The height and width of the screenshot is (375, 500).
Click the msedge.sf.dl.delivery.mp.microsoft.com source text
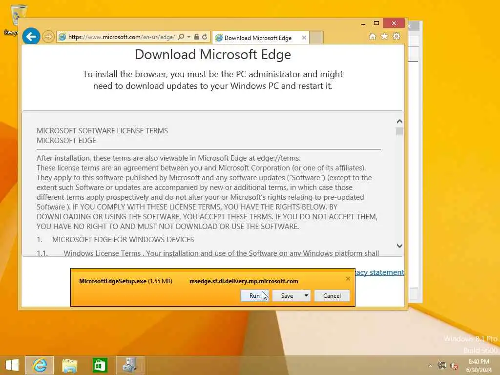tap(244, 281)
